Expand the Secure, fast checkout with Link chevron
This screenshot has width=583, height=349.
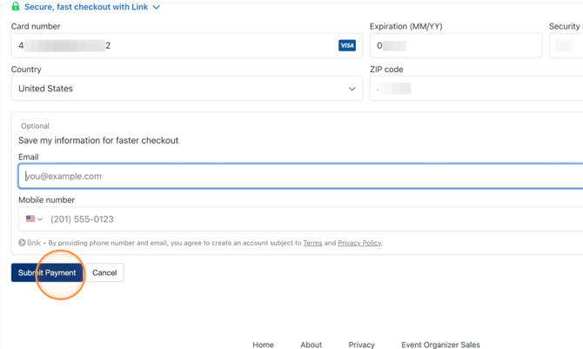(x=157, y=7)
